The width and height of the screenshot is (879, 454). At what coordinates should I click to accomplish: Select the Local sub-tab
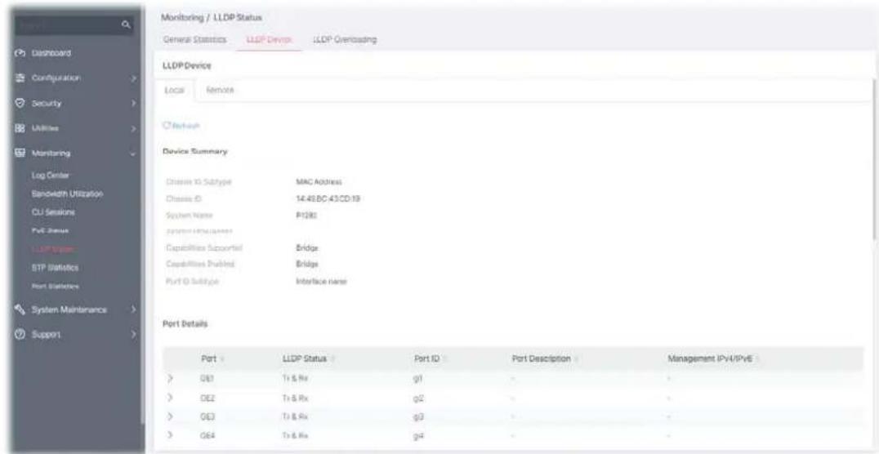[x=174, y=91]
